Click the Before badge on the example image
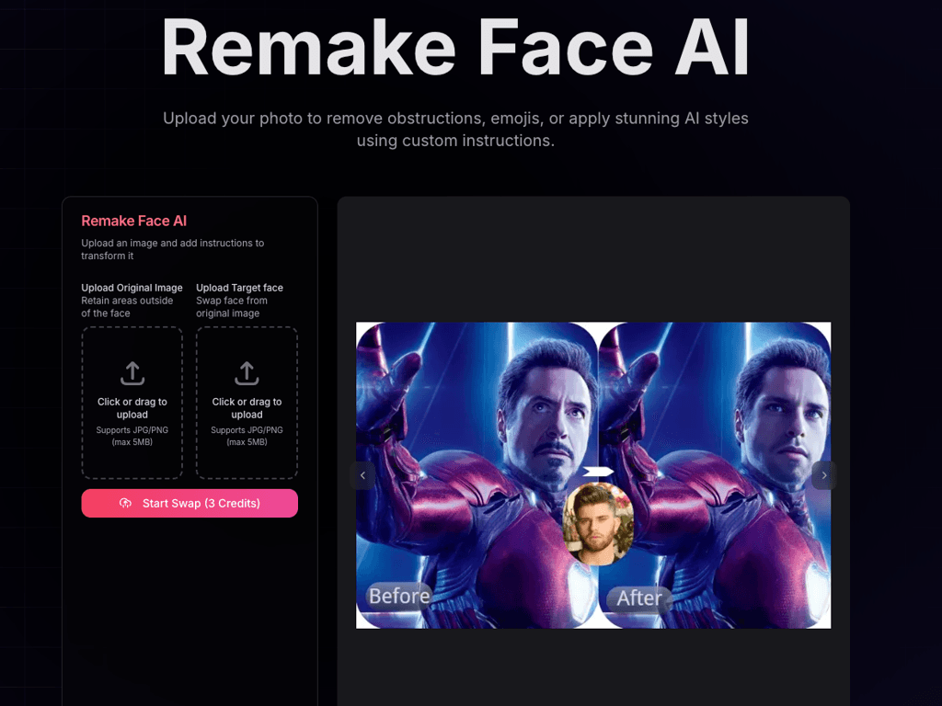Screen dimensions: 942x706 [398, 596]
